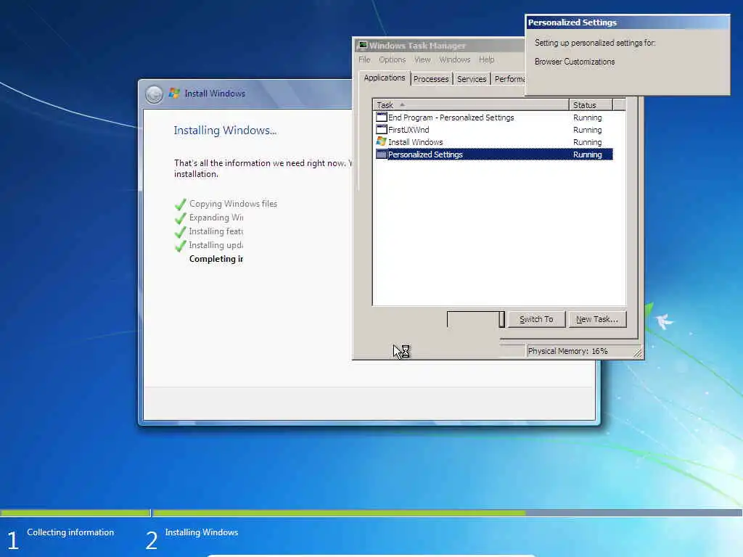Viewport: 743px width, 557px height.
Task: Click Setting up personalized settings for text
Action: point(595,43)
